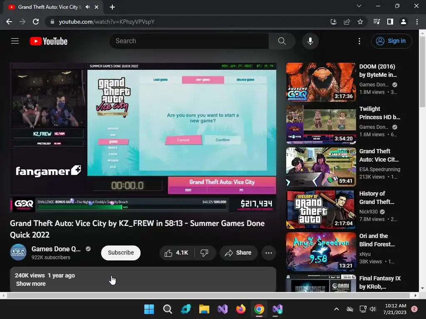This screenshot has height=319, width=426.
Task: Click History of Grand Theft title link
Action: point(376,198)
